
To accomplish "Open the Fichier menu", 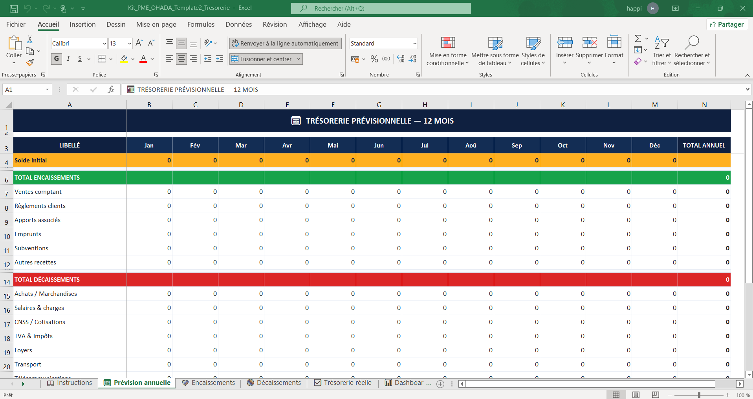I will coord(16,24).
